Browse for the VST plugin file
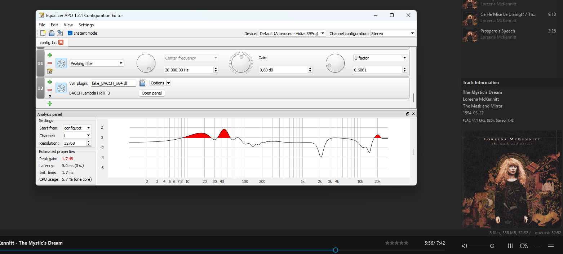This screenshot has height=254, width=563. pyautogui.click(x=142, y=83)
